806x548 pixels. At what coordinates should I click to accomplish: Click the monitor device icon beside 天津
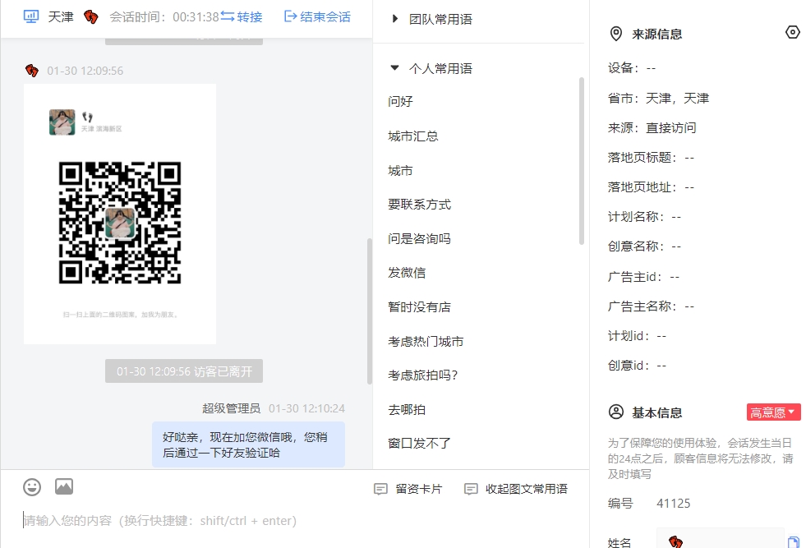(31, 16)
